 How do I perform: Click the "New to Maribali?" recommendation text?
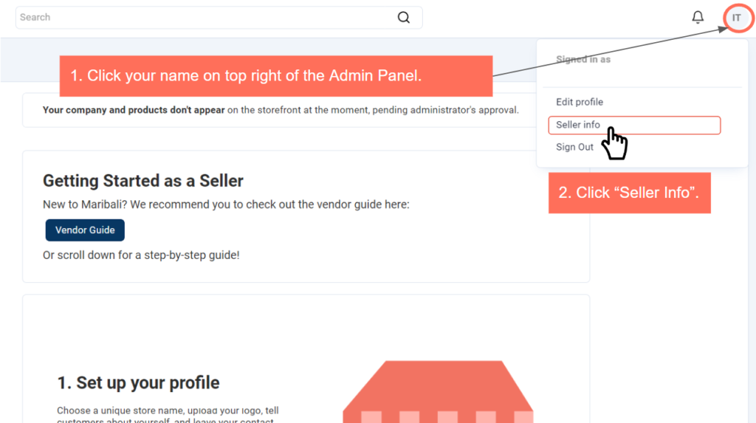pos(226,204)
